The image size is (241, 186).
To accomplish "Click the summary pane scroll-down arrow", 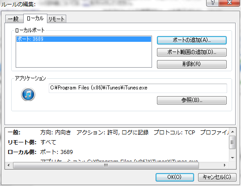I will [233, 158].
